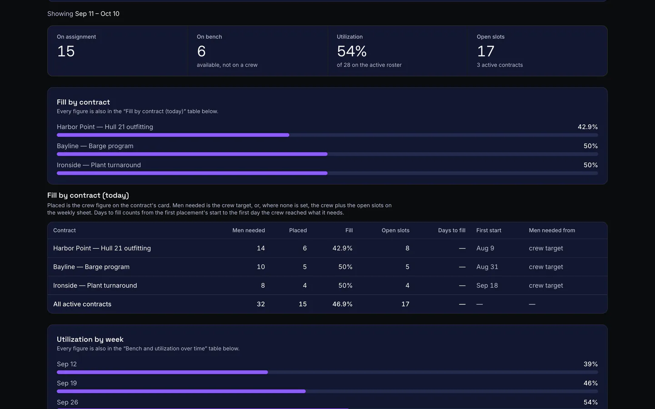Click the 46% value for the Sep 19 week
655x409 pixels.
pyautogui.click(x=591, y=383)
